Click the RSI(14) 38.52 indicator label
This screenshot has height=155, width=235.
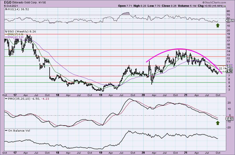point(14,9)
